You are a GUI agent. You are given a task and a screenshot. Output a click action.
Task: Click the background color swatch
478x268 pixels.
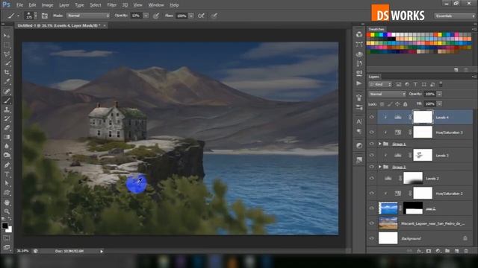click(x=9, y=230)
